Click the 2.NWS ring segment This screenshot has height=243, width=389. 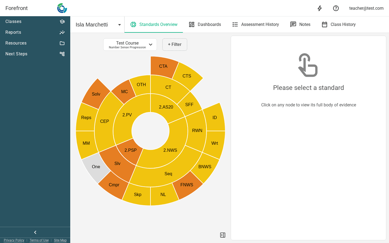click(x=170, y=150)
